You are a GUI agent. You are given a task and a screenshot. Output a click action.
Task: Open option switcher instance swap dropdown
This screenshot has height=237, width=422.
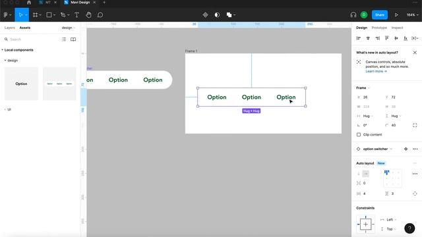click(x=377, y=149)
